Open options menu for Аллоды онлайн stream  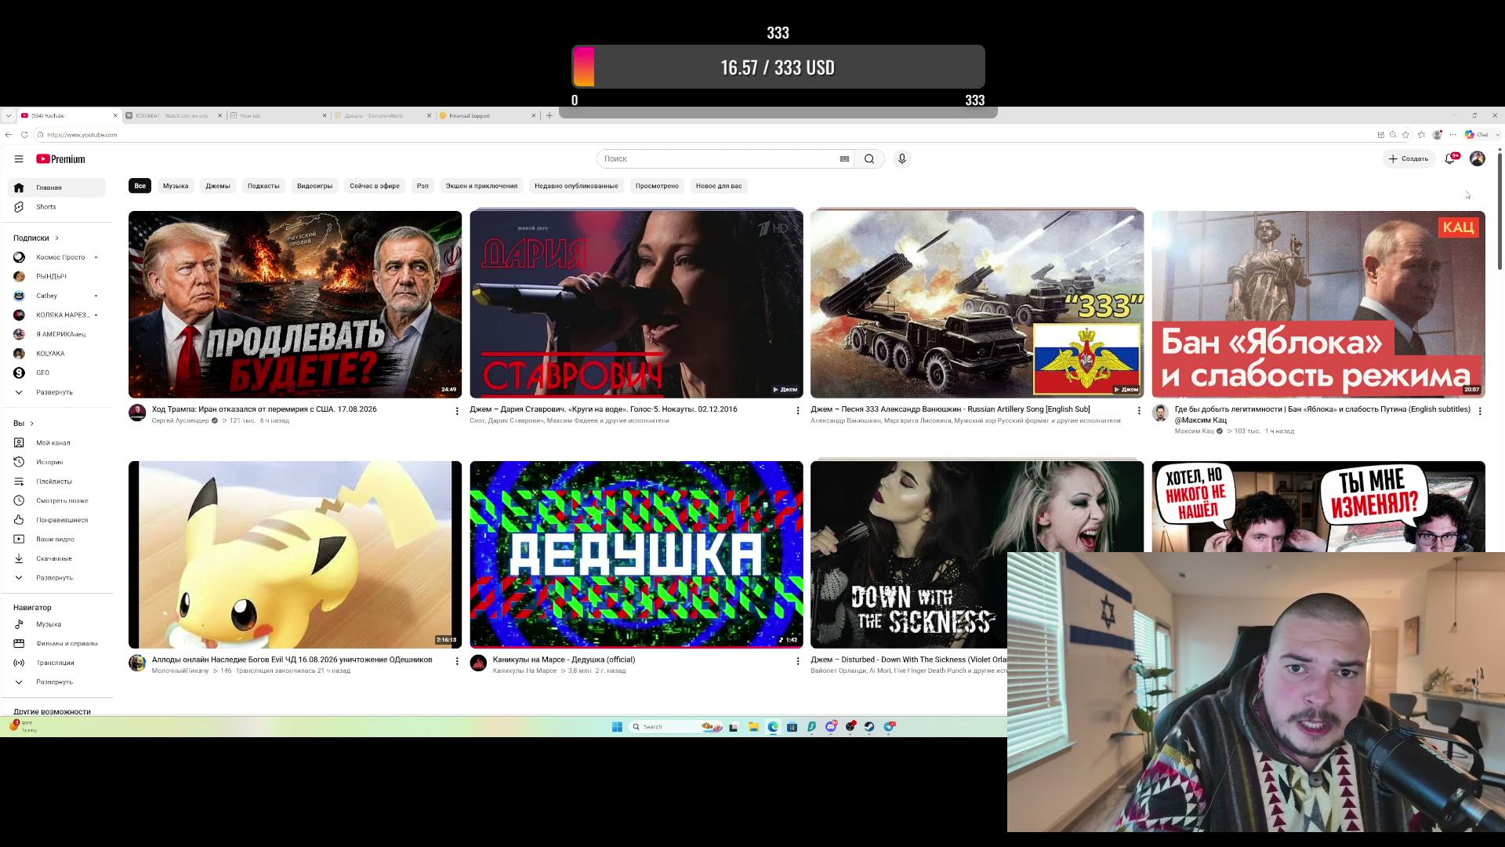point(457,661)
